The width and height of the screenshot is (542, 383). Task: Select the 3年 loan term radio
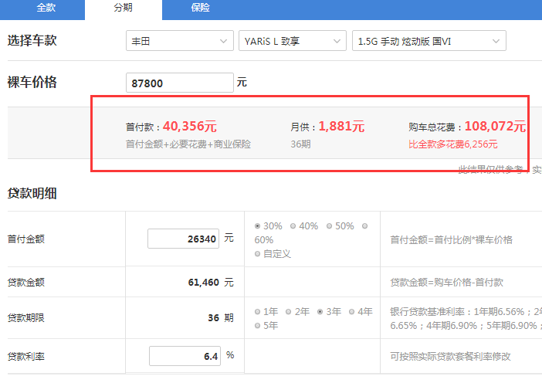[x=320, y=312]
